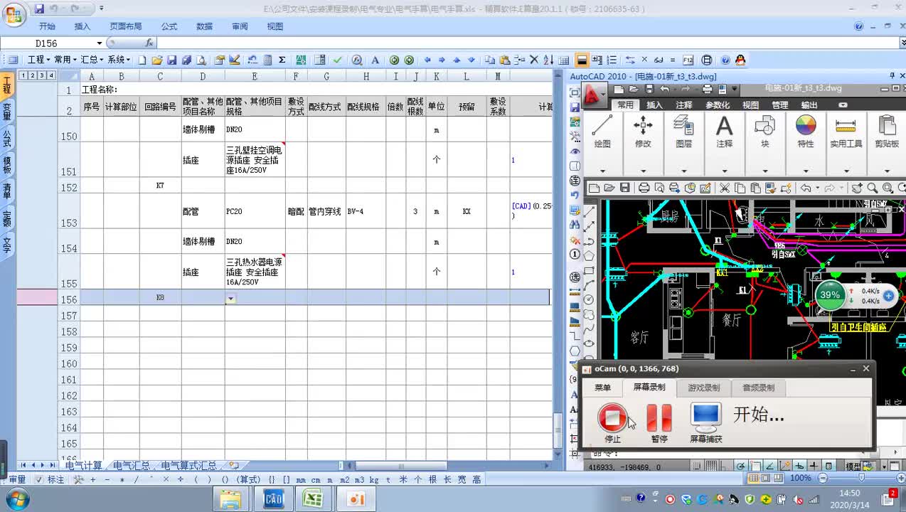906x512 pixels.
Task: Pause the oCam recording
Action: 659,417
